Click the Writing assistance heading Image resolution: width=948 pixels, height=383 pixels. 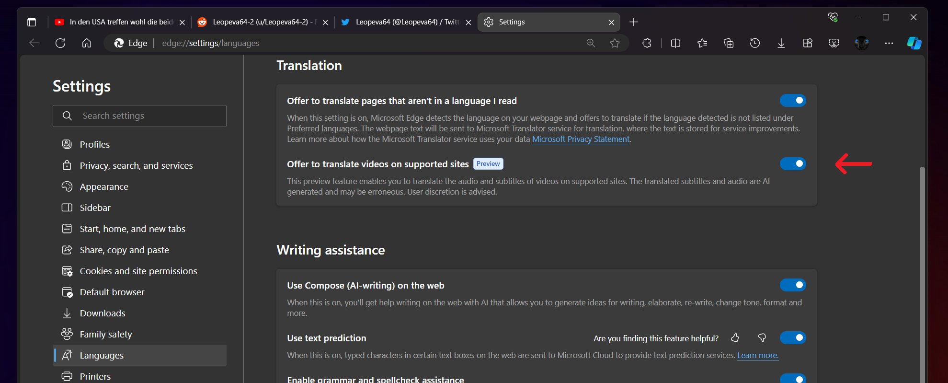pos(331,250)
